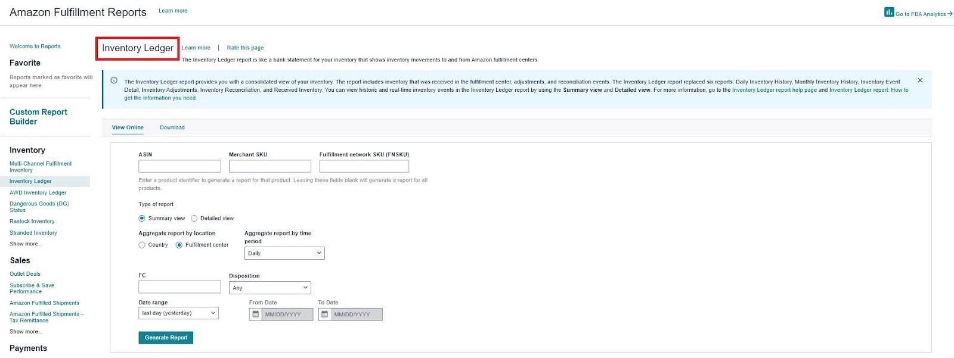The image size is (954, 358).
Task: Open Outlet Deals report
Action: (25, 274)
